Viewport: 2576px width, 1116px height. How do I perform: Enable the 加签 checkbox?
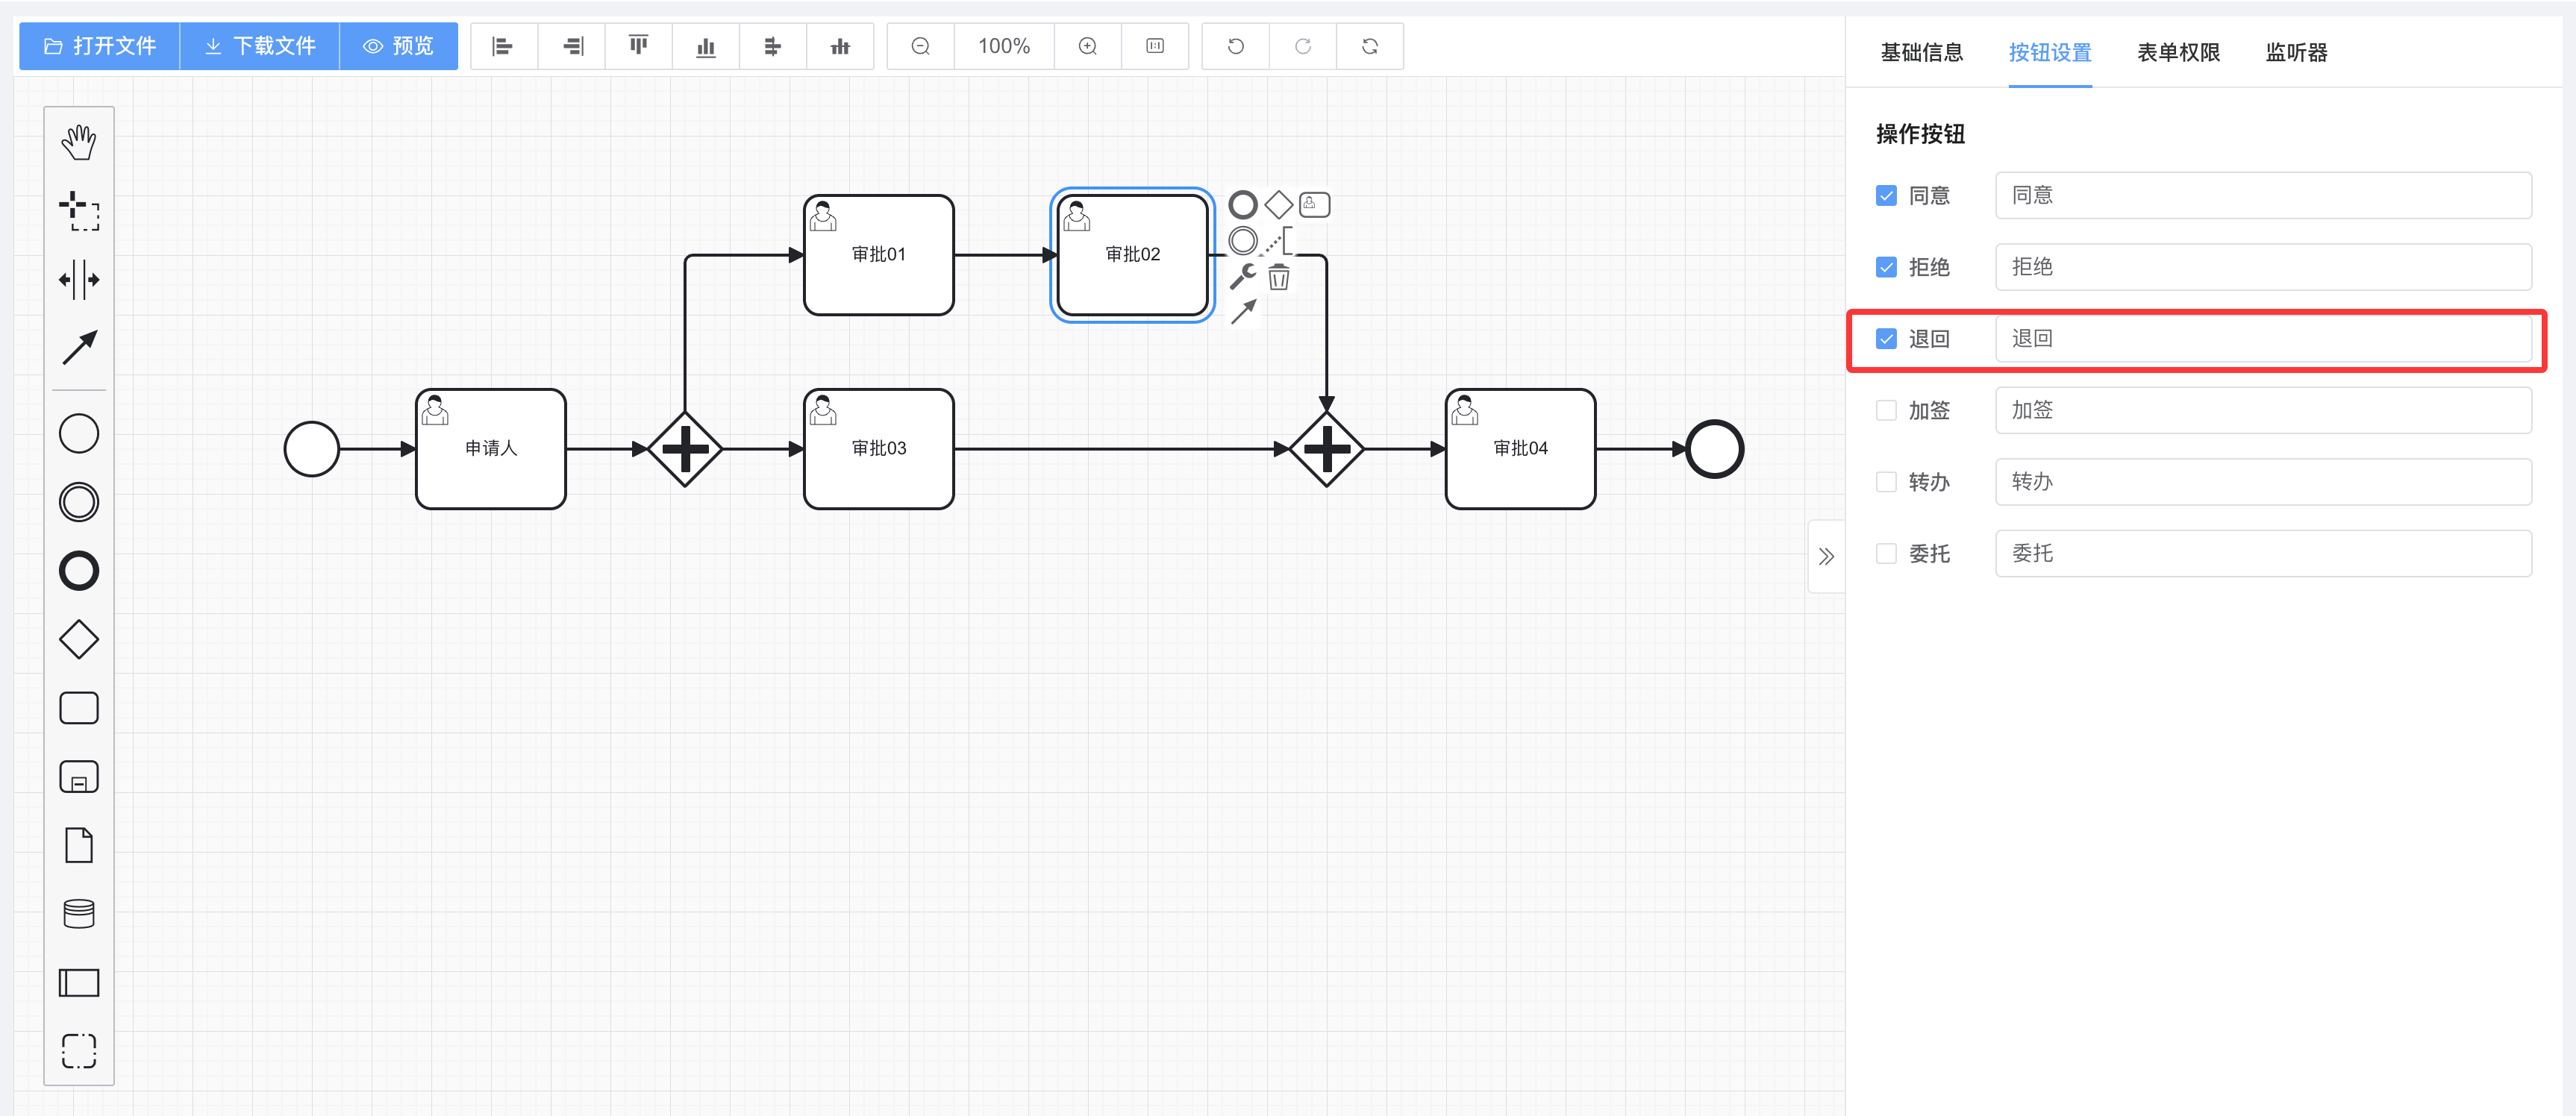click(1886, 410)
